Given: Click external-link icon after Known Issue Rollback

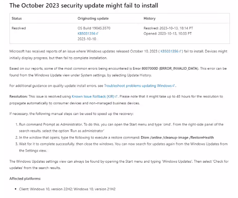Looking at the screenshot, I should coord(116,96).
